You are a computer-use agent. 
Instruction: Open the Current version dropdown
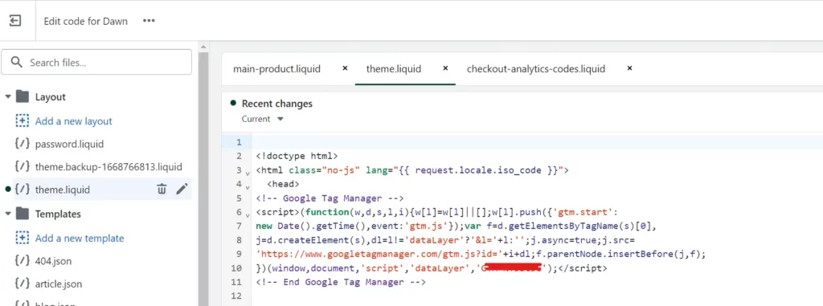(x=263, y=119)
